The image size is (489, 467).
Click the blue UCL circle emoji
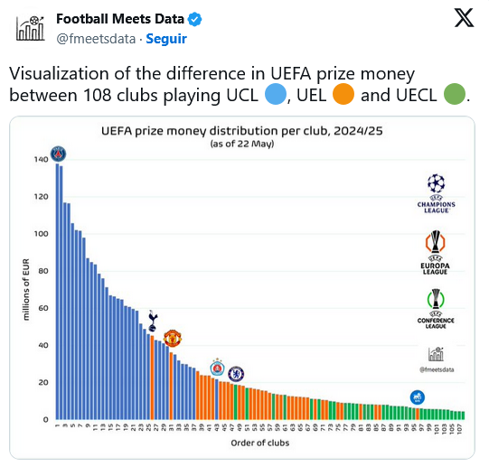(276, 94)
